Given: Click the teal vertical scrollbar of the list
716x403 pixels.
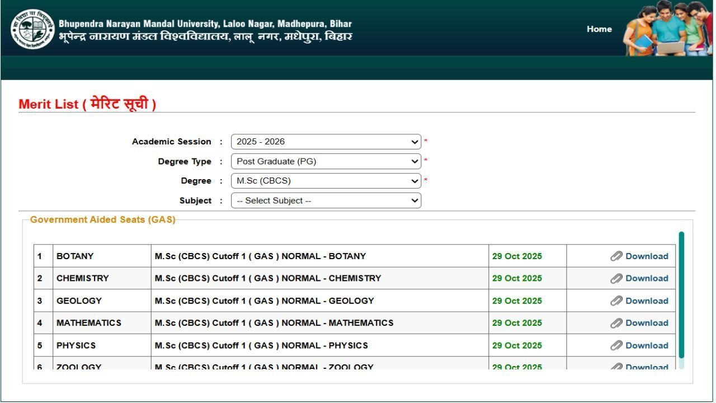Looking at the screenshot, I should (681, 295).
